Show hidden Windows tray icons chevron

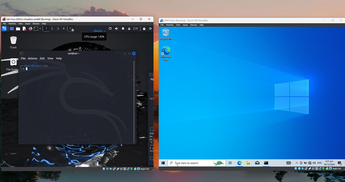[296, 163]
